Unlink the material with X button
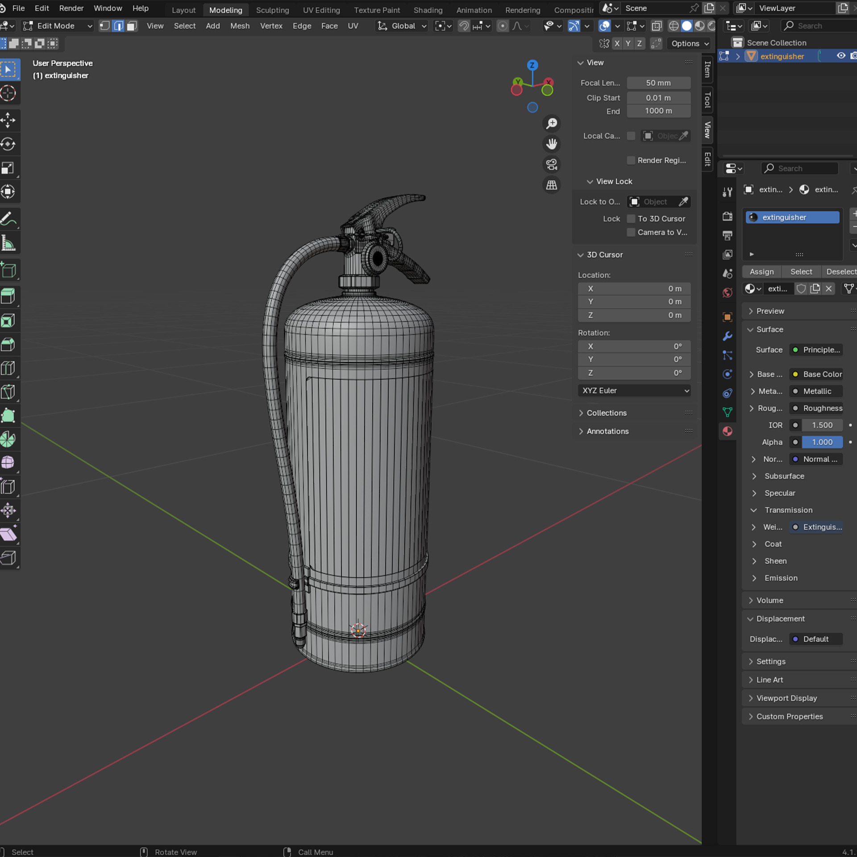The image size is (857, 857). [x=829, y=289]
